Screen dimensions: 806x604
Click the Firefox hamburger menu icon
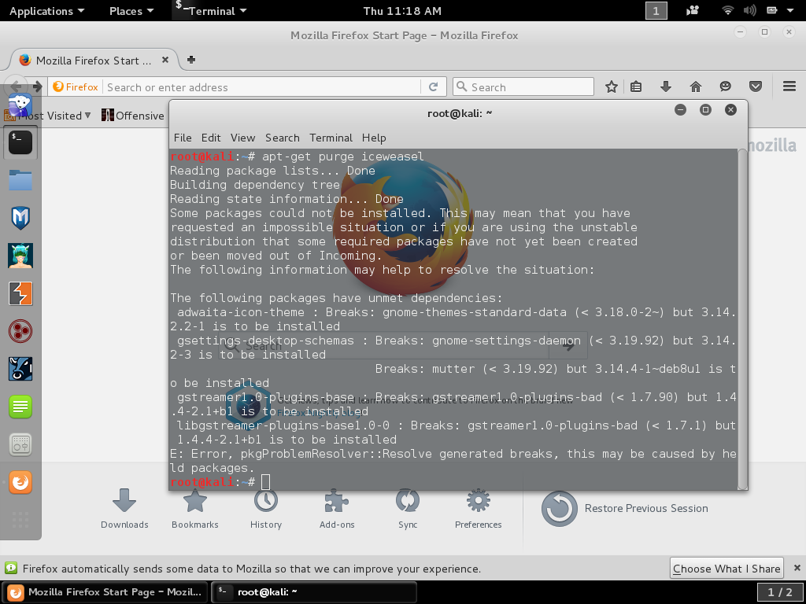[x=789, y=87]
